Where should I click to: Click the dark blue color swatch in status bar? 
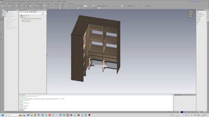pos(182,112)
